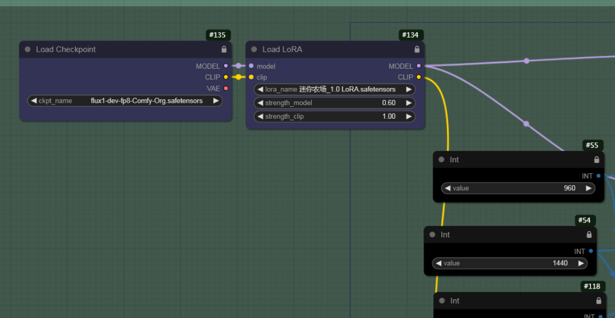Image resolution: width=615 pixels, height=318 pixels.
Task: Click the strength_clip 1.00 value field
Action: pos(335,116)
